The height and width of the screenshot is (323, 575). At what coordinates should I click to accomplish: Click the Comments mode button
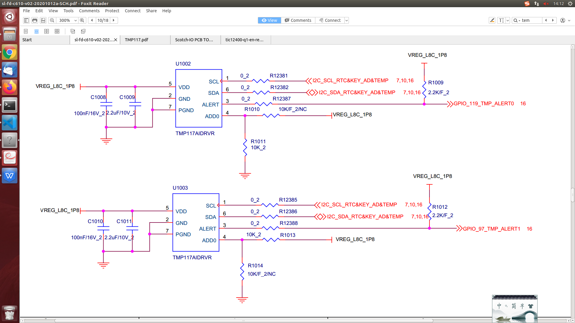pyautogui.click(x=298, y=20)
